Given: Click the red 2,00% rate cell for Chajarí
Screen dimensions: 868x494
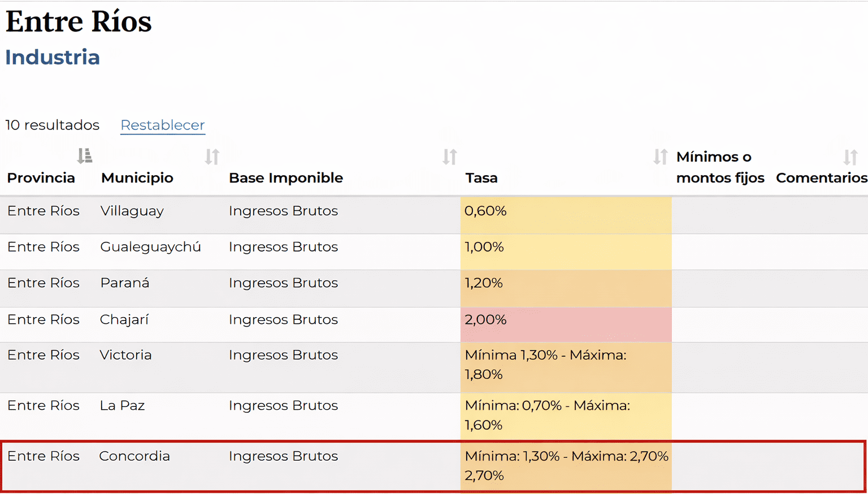Looking at the screenshot, I should pyautogui.click(x=565, y=320).
